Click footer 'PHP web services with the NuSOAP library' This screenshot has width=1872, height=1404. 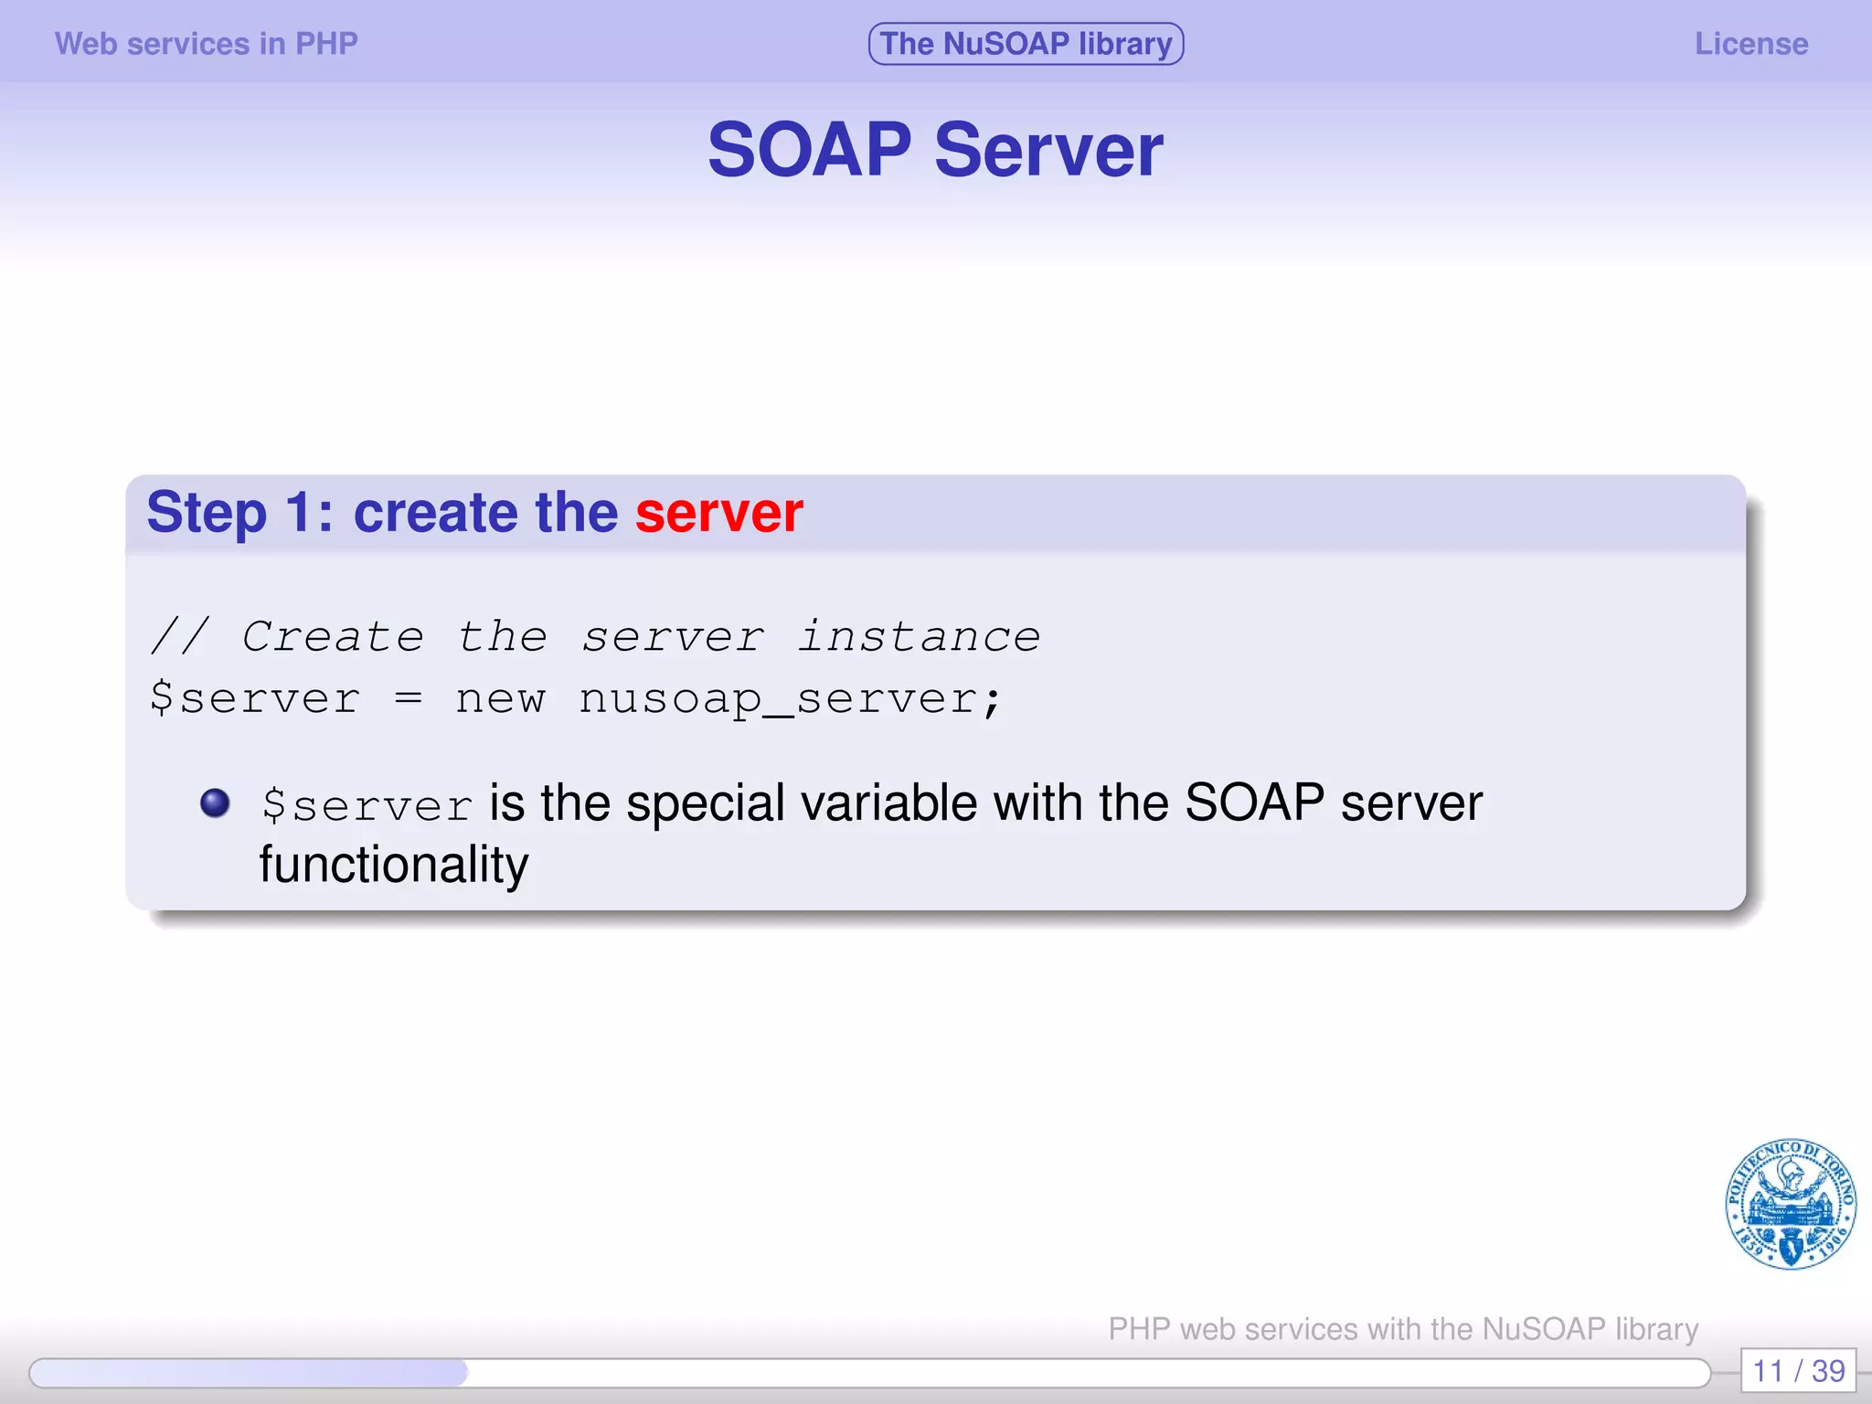click(1402, 1328)
